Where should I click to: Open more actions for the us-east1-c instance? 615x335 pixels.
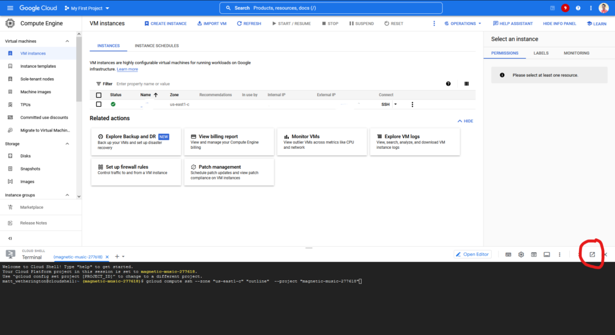coord(412,104)
